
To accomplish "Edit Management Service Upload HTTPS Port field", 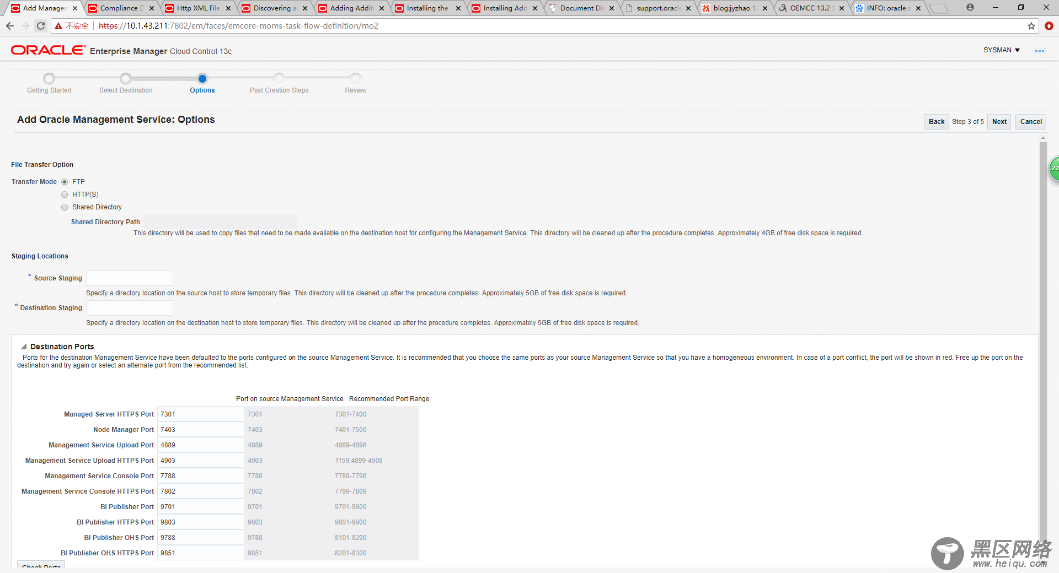I will click(201, 461).
